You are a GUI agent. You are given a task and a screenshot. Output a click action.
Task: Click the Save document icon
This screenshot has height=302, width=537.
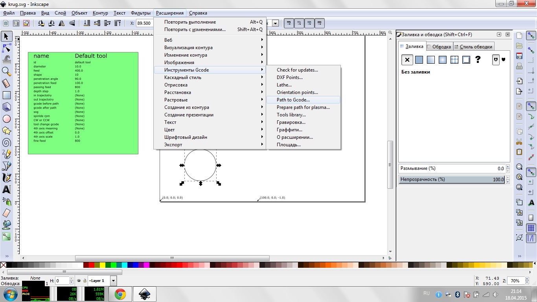[x=519, y=56]
